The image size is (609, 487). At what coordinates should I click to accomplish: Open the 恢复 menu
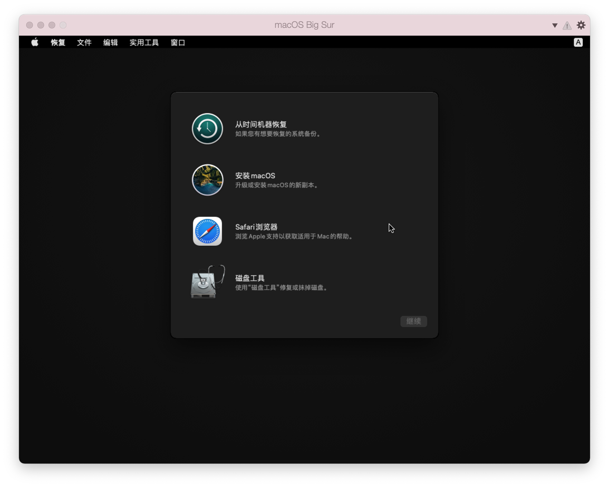point(58,43)
